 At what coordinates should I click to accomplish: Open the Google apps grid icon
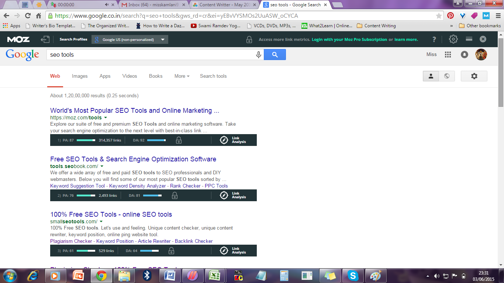448,55
